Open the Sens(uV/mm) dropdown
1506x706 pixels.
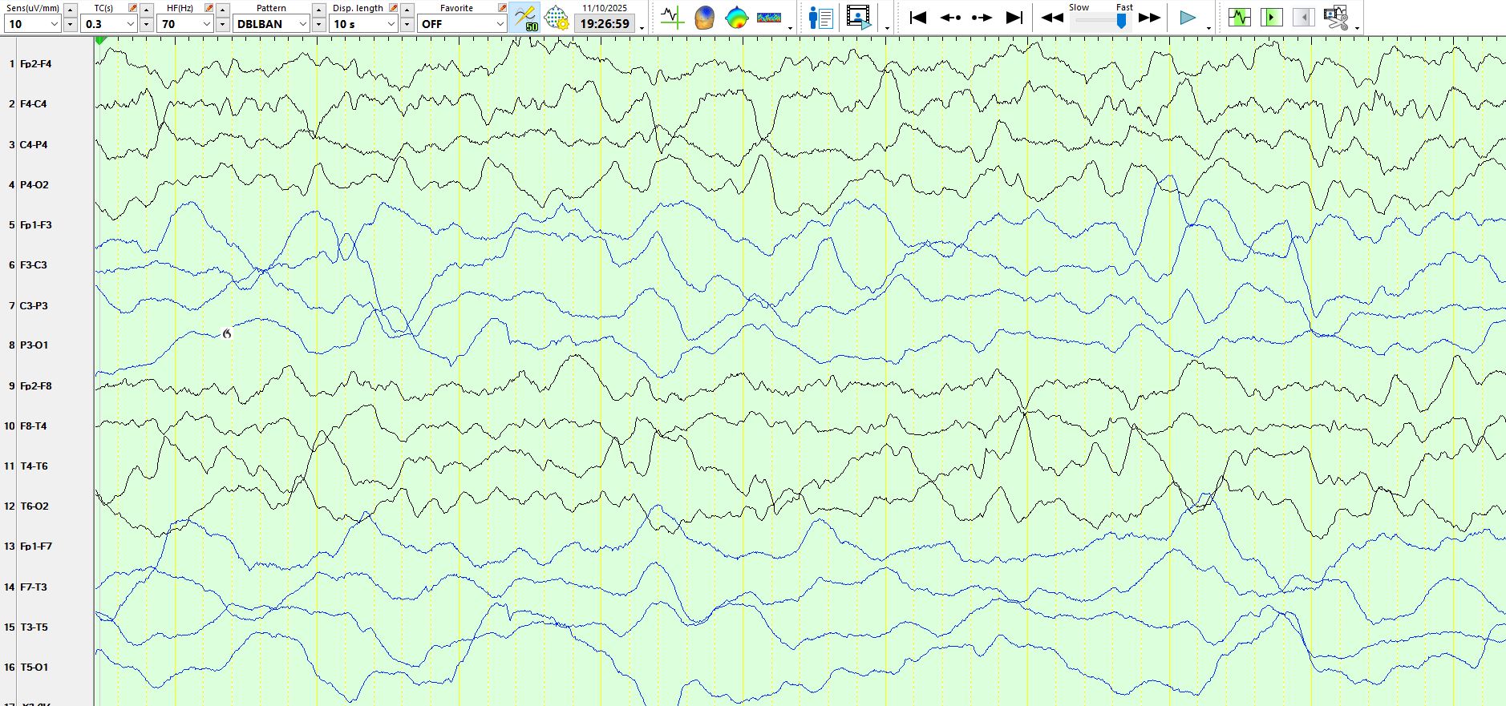pos(32,24)
